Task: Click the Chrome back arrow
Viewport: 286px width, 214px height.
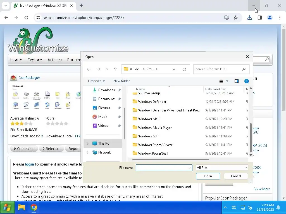Action: pos(6,18)
